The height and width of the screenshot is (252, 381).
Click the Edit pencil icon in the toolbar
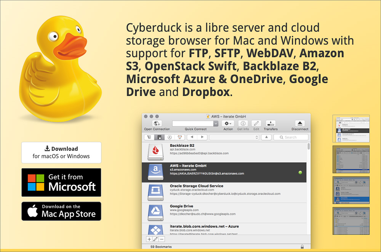pos(256,124)
